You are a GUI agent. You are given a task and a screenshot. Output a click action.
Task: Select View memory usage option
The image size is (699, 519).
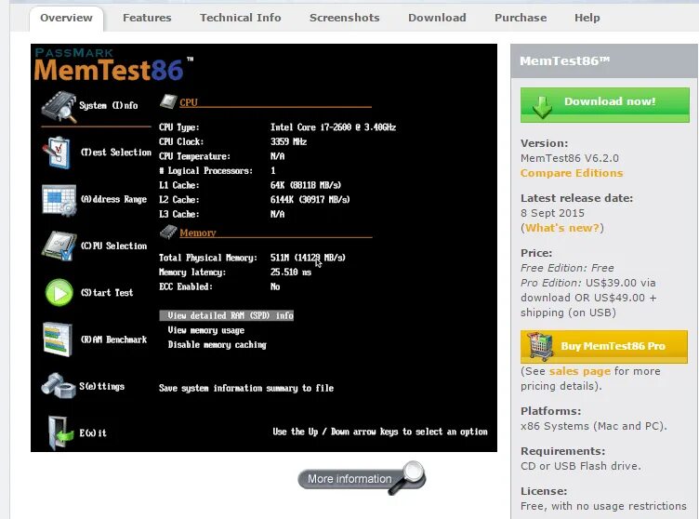pyautogui.click(x=206, y=330)
